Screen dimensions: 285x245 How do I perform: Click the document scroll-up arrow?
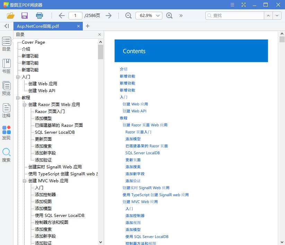tap(282, 34)
